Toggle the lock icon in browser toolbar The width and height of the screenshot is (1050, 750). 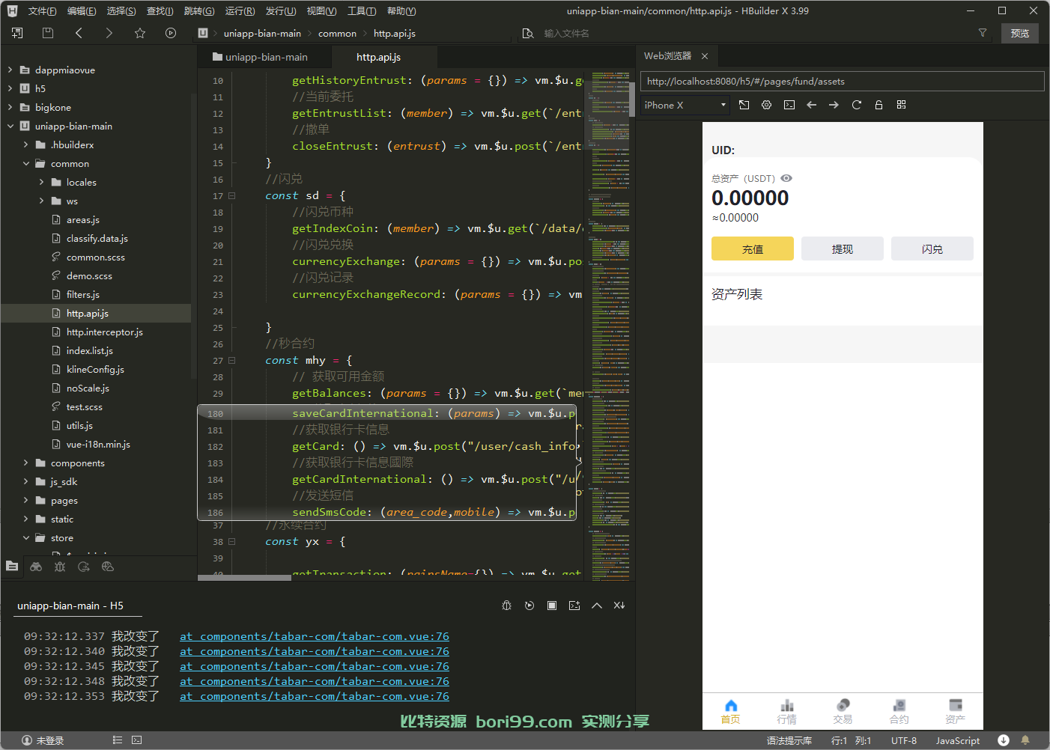(878, 105)
